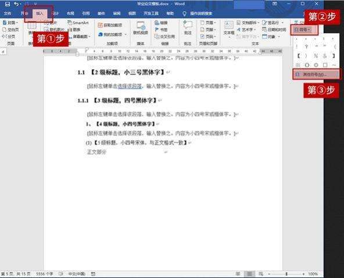The height and width of the screenshot is (278, 344).
Task: Insert a 链接 (Link)
Action: 161,23
